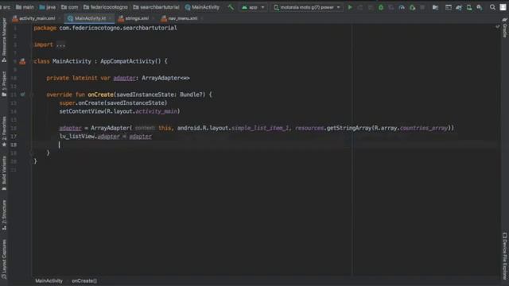Click the java folder in the navigation bar
Screen dimensions: 509x286
click(x=48, y=7)
